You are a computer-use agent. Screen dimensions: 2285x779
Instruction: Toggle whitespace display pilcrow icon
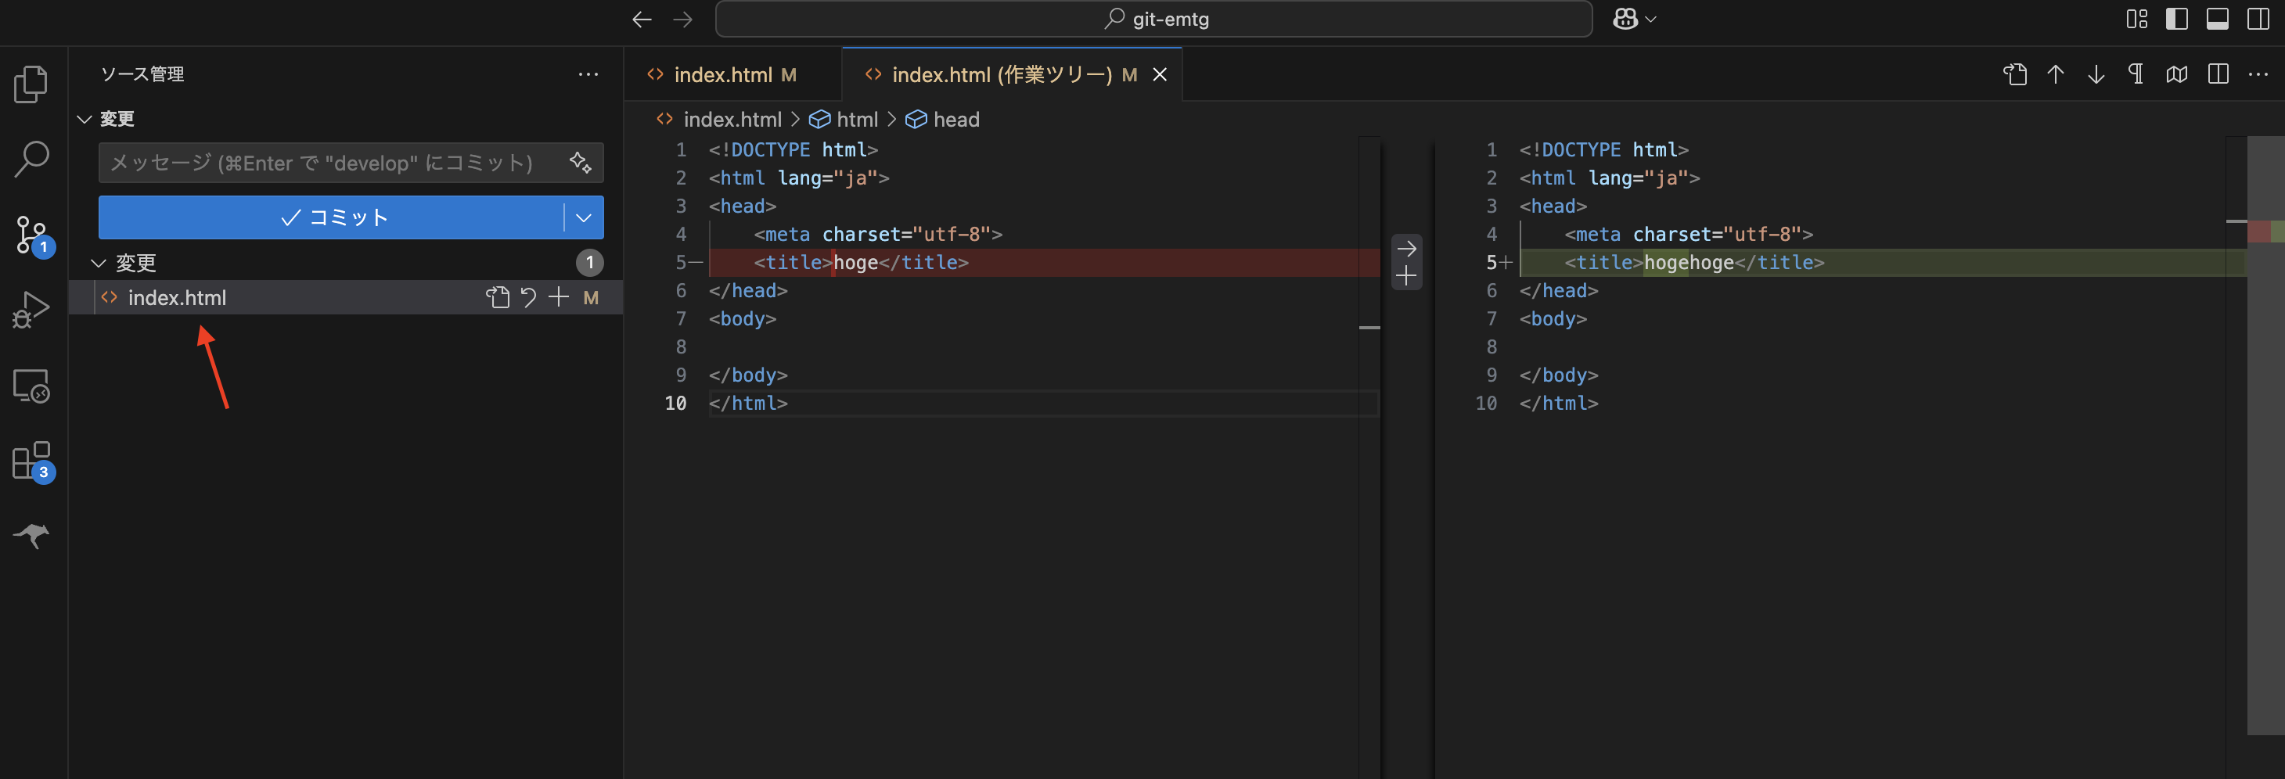pos(2136,74)
